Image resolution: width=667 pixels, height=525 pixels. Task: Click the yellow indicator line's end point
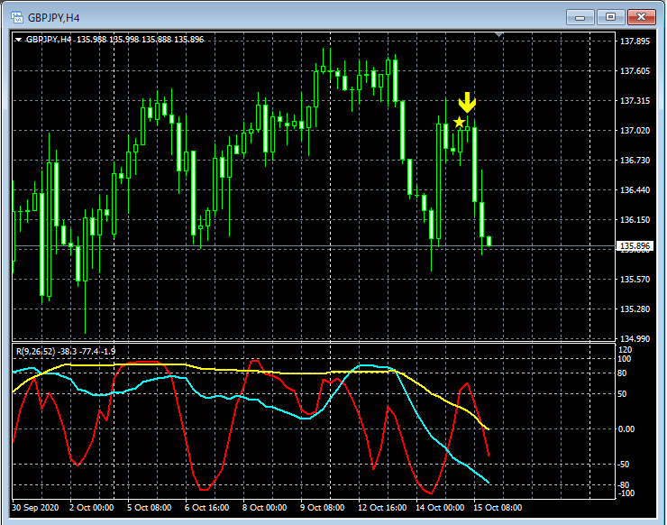pos(489,429)
